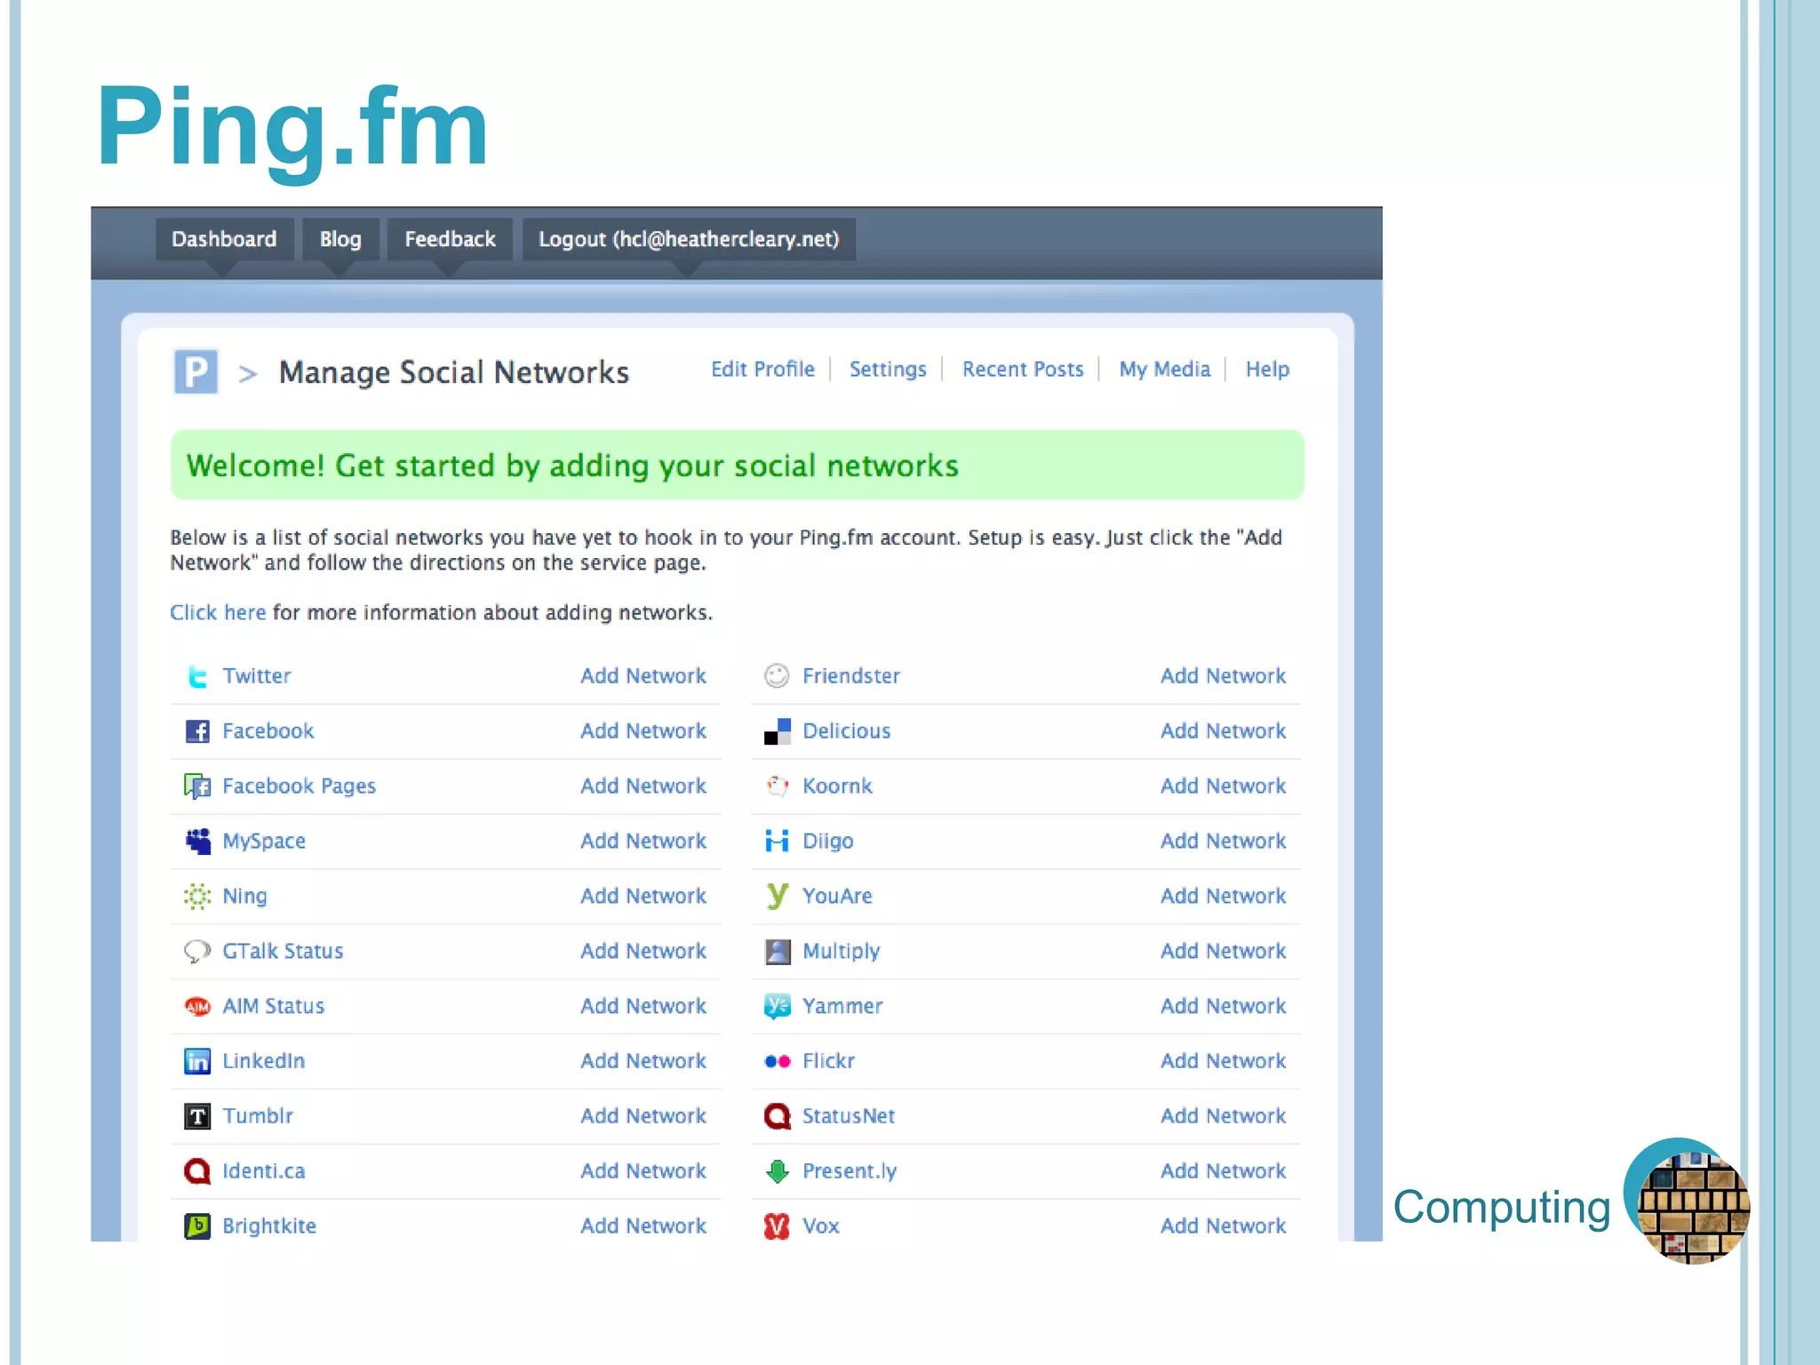Screen dimensions: 1820x1365
Task: Click Logout (hcl@heathercleary.net)
Action: tap(689, 239)
